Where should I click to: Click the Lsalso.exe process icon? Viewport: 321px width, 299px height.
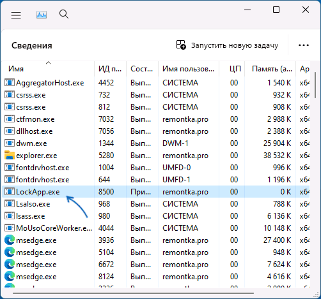point(10,203)
